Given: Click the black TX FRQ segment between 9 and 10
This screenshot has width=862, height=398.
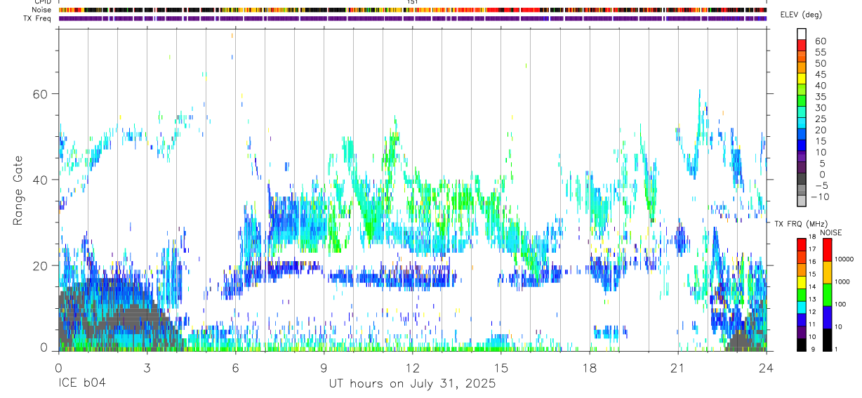Looking at the screenshot, I should 802,345.
